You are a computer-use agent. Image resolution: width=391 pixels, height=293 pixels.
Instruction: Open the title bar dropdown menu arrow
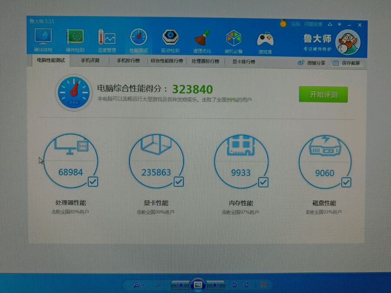(x=339, y=24)
